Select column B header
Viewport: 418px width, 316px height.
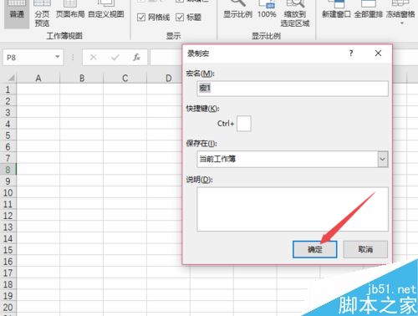[82, 78]
